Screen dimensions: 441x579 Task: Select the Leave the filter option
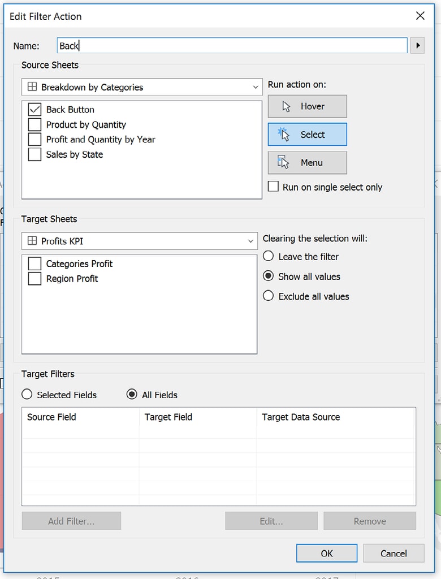pos(269,257)
